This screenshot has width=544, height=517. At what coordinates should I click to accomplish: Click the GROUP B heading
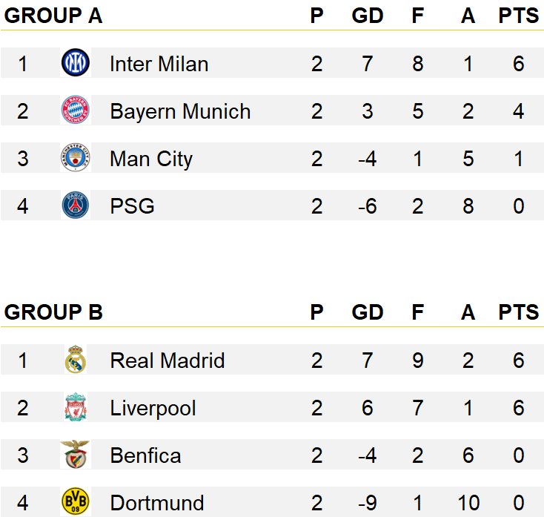coord(53,312)
